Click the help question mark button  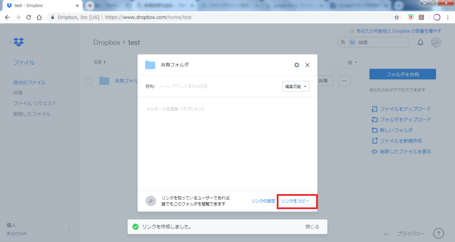[x=439, y=233]
